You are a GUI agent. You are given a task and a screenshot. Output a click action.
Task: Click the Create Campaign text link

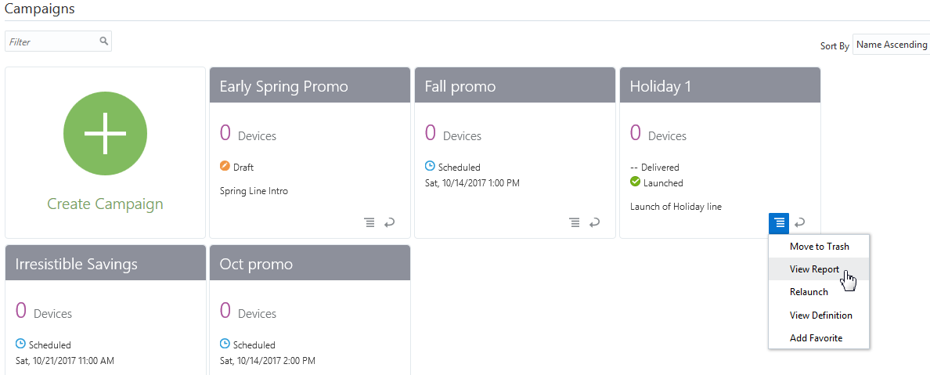(x=105, y=204)
